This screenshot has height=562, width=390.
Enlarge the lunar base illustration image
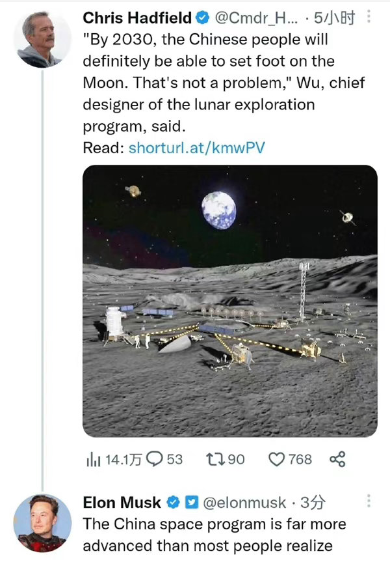click(x=229, y=300)
